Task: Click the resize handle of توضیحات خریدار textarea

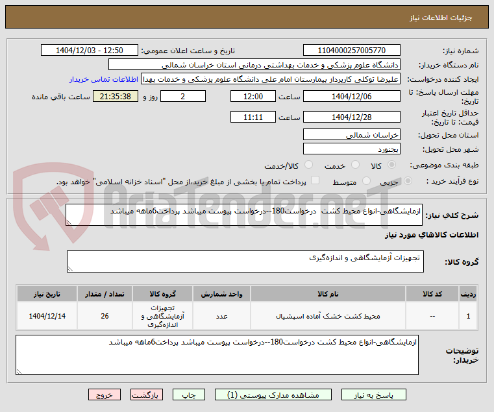Action: (x=19, y=372)
